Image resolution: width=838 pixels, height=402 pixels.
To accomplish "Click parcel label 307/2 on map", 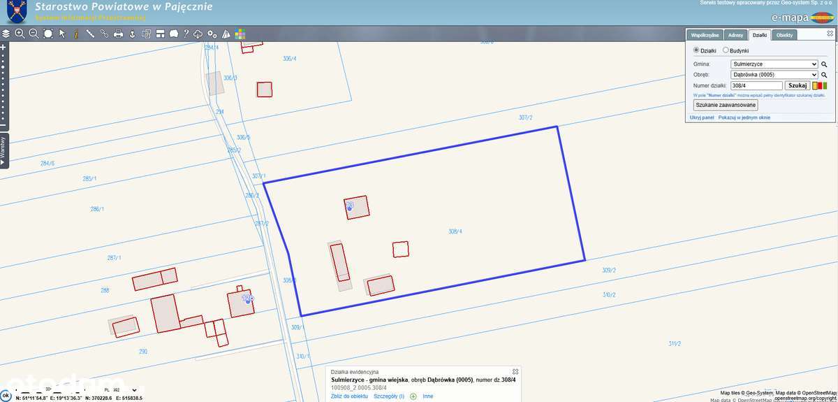I will coord(526,117).
